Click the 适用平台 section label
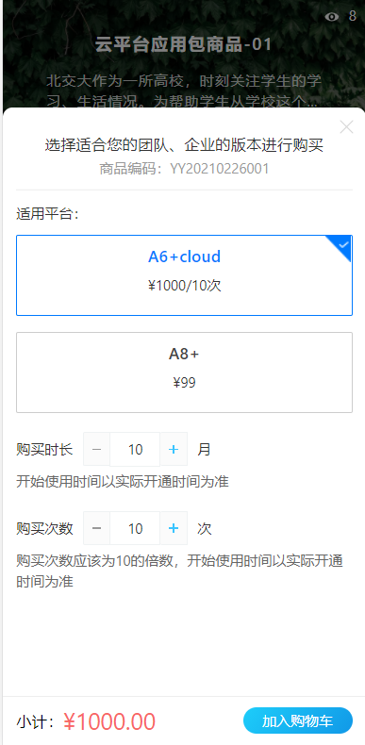Image resolution: width=365 pixels, height=745 pixels. point(47,214)
